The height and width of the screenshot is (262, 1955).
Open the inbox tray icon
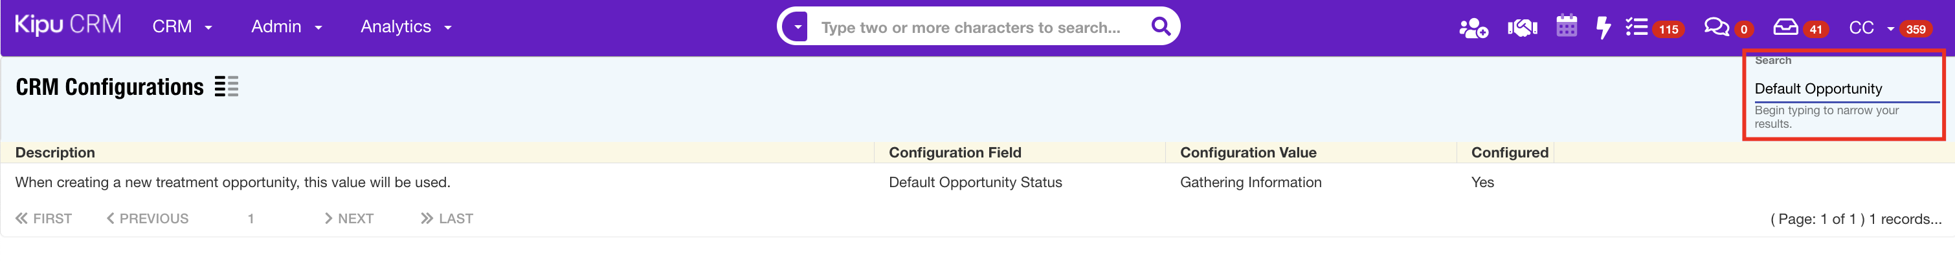pyautogui.click(x=1785, y=28)
